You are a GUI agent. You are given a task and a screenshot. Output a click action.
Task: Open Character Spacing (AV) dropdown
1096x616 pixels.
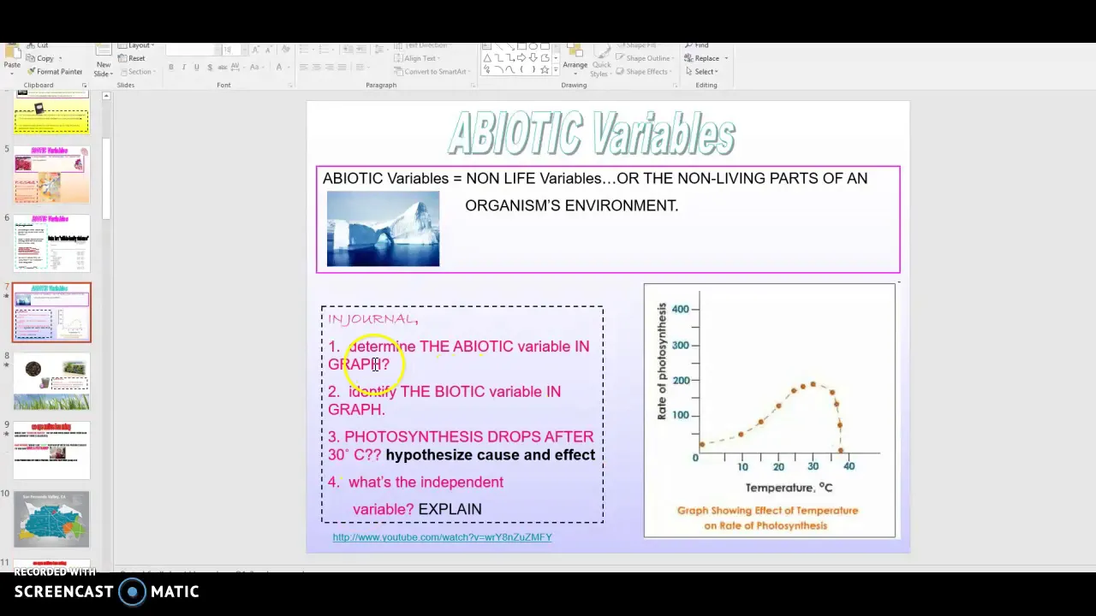(237, 68)
